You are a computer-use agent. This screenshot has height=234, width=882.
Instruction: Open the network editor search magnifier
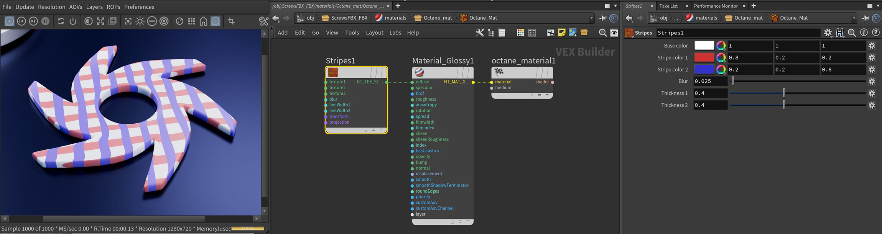point(602,33)
